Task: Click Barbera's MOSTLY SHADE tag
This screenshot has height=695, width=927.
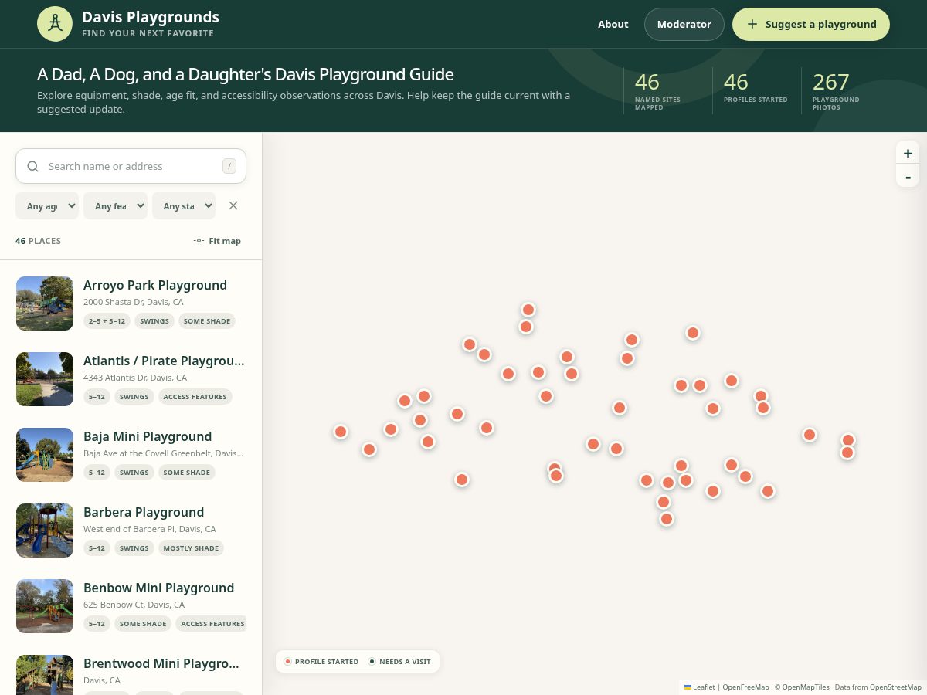Action: click(x=191, y=548)
